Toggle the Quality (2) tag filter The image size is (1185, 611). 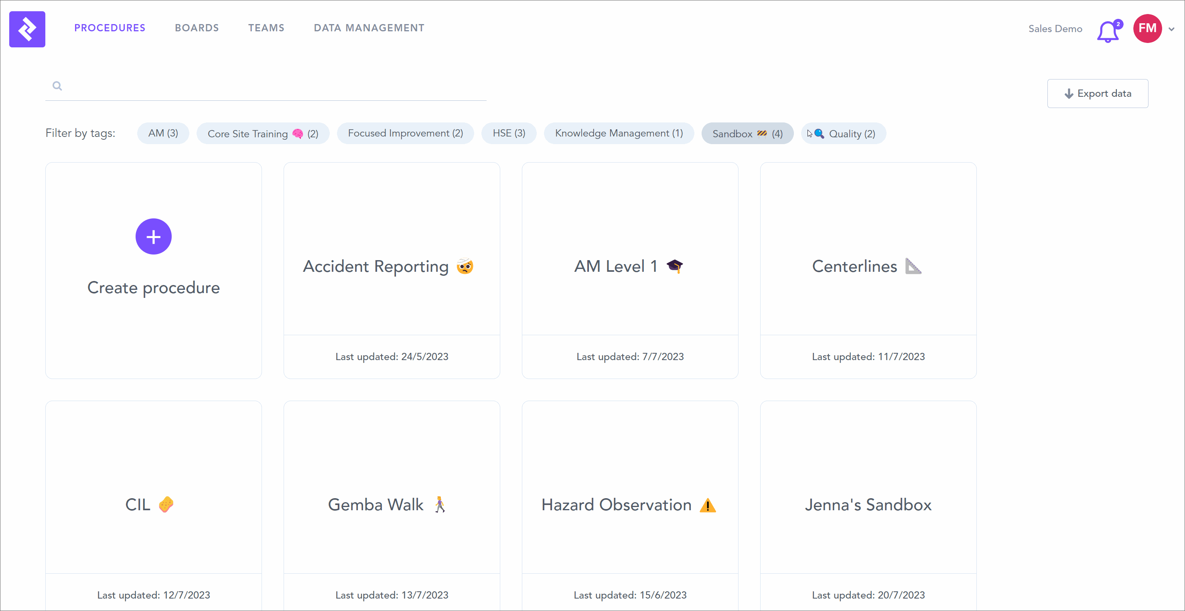844,134
